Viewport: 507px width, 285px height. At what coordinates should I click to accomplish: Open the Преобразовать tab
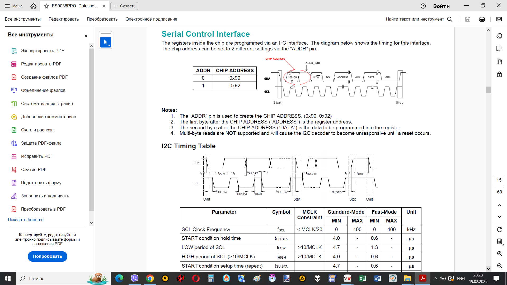pyautogui.click(x=102, y=19)
